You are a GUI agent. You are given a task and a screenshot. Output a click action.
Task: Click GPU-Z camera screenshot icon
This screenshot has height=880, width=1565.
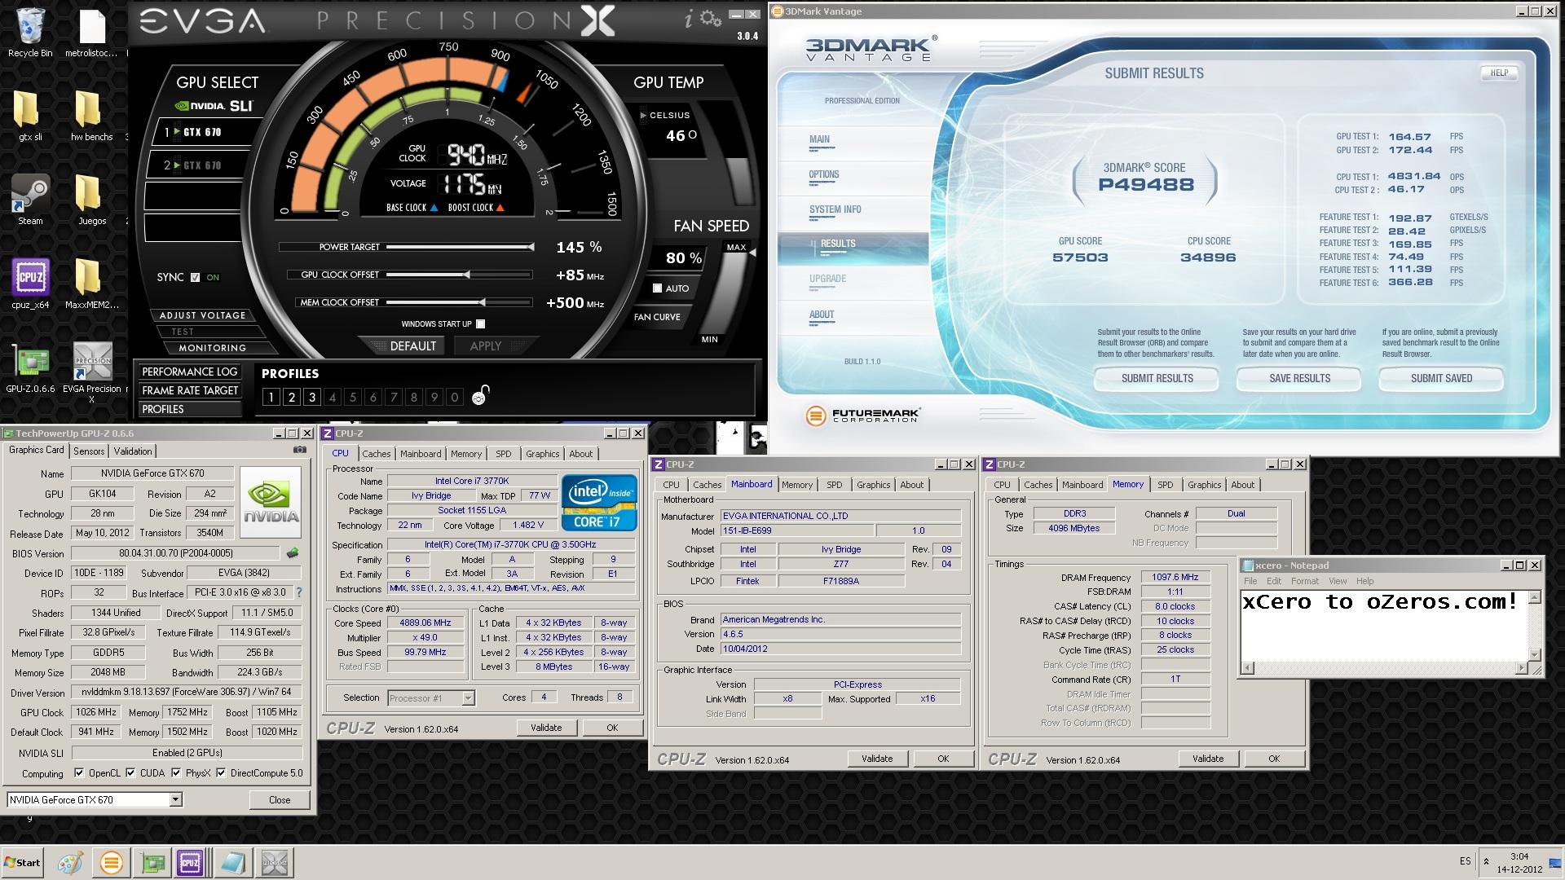[299, 450]
